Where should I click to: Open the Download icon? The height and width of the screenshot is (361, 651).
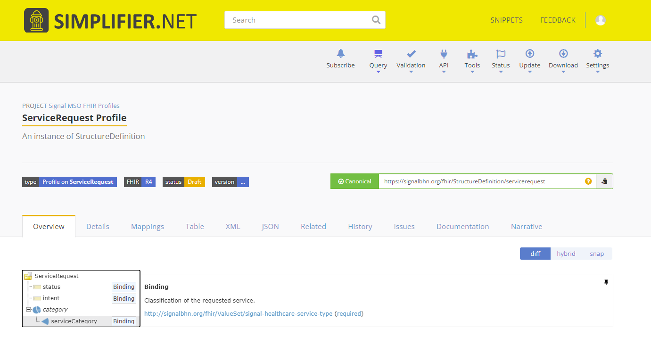click(x=563, y=54)
